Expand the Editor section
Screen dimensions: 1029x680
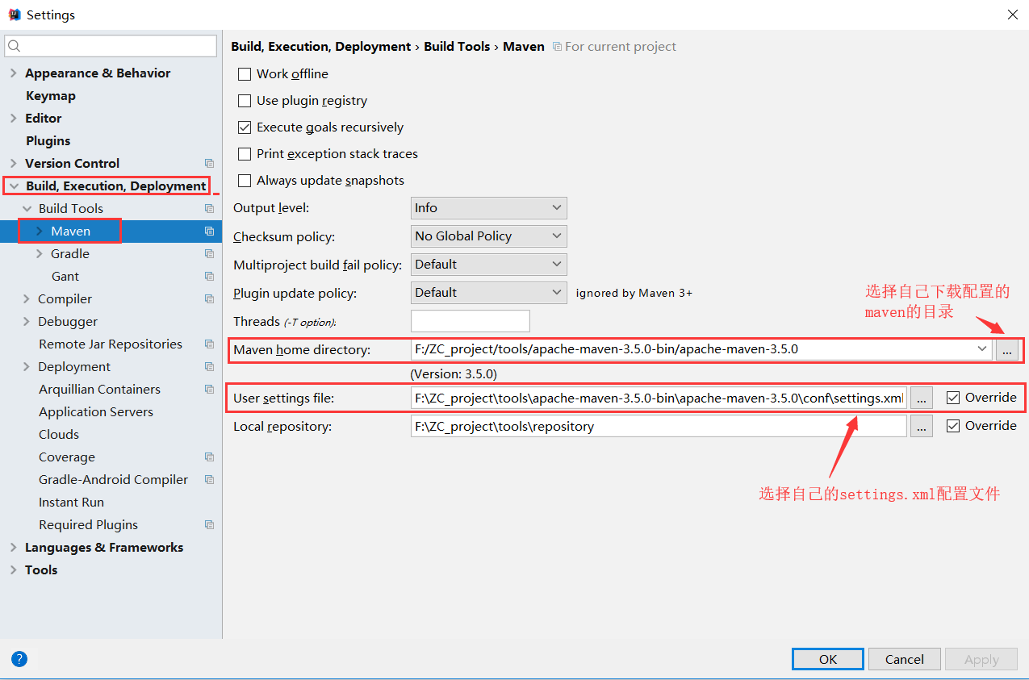click(13, 118)
